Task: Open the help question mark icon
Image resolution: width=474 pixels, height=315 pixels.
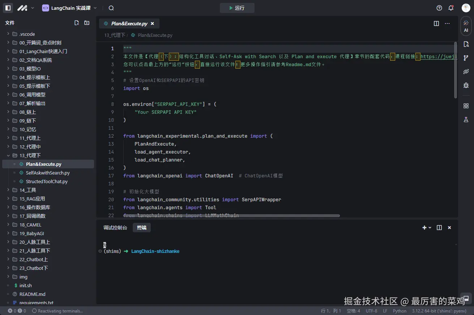Action: coord(439,8)
